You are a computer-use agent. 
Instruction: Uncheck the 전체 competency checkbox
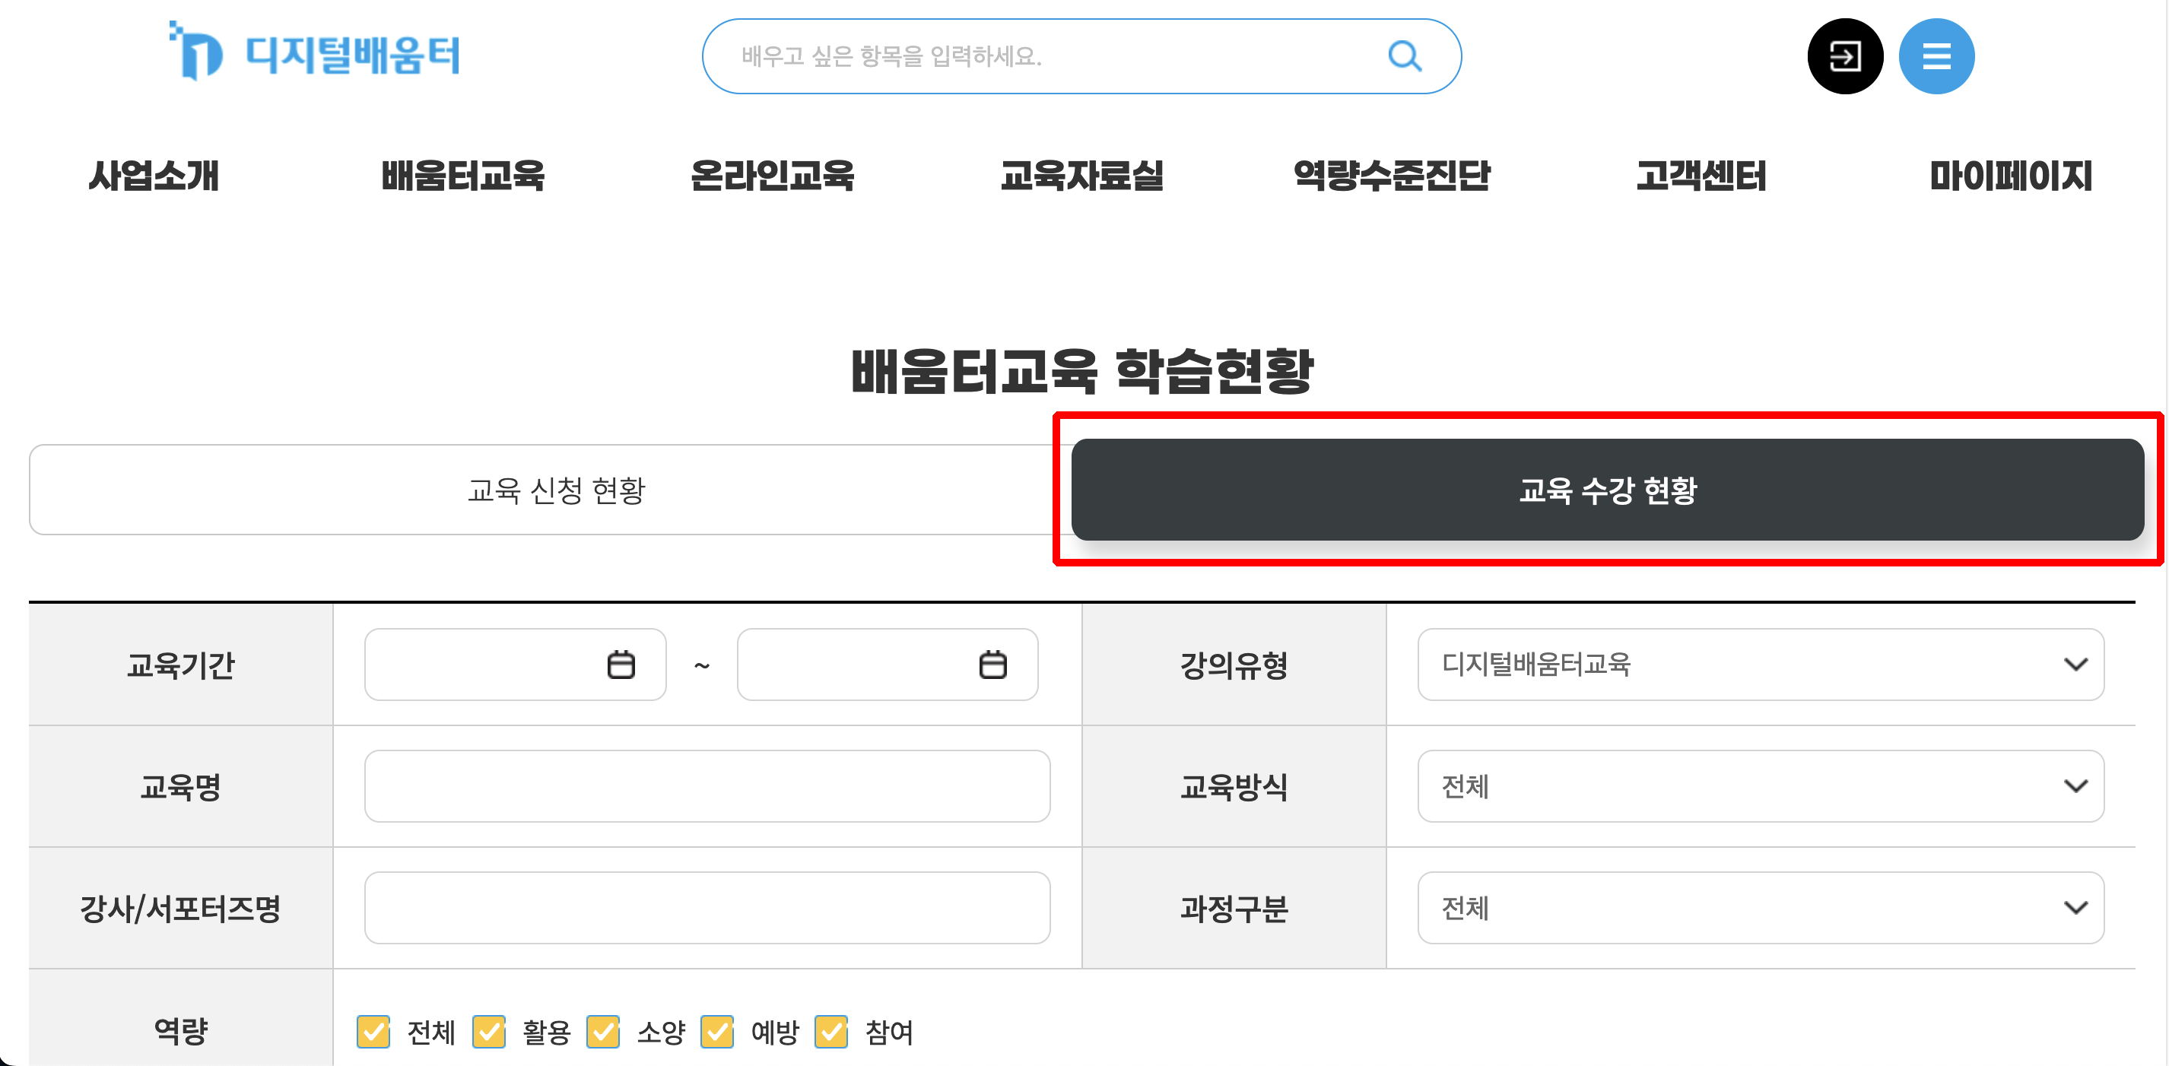pyautogui.click(x=376, y=1032)
